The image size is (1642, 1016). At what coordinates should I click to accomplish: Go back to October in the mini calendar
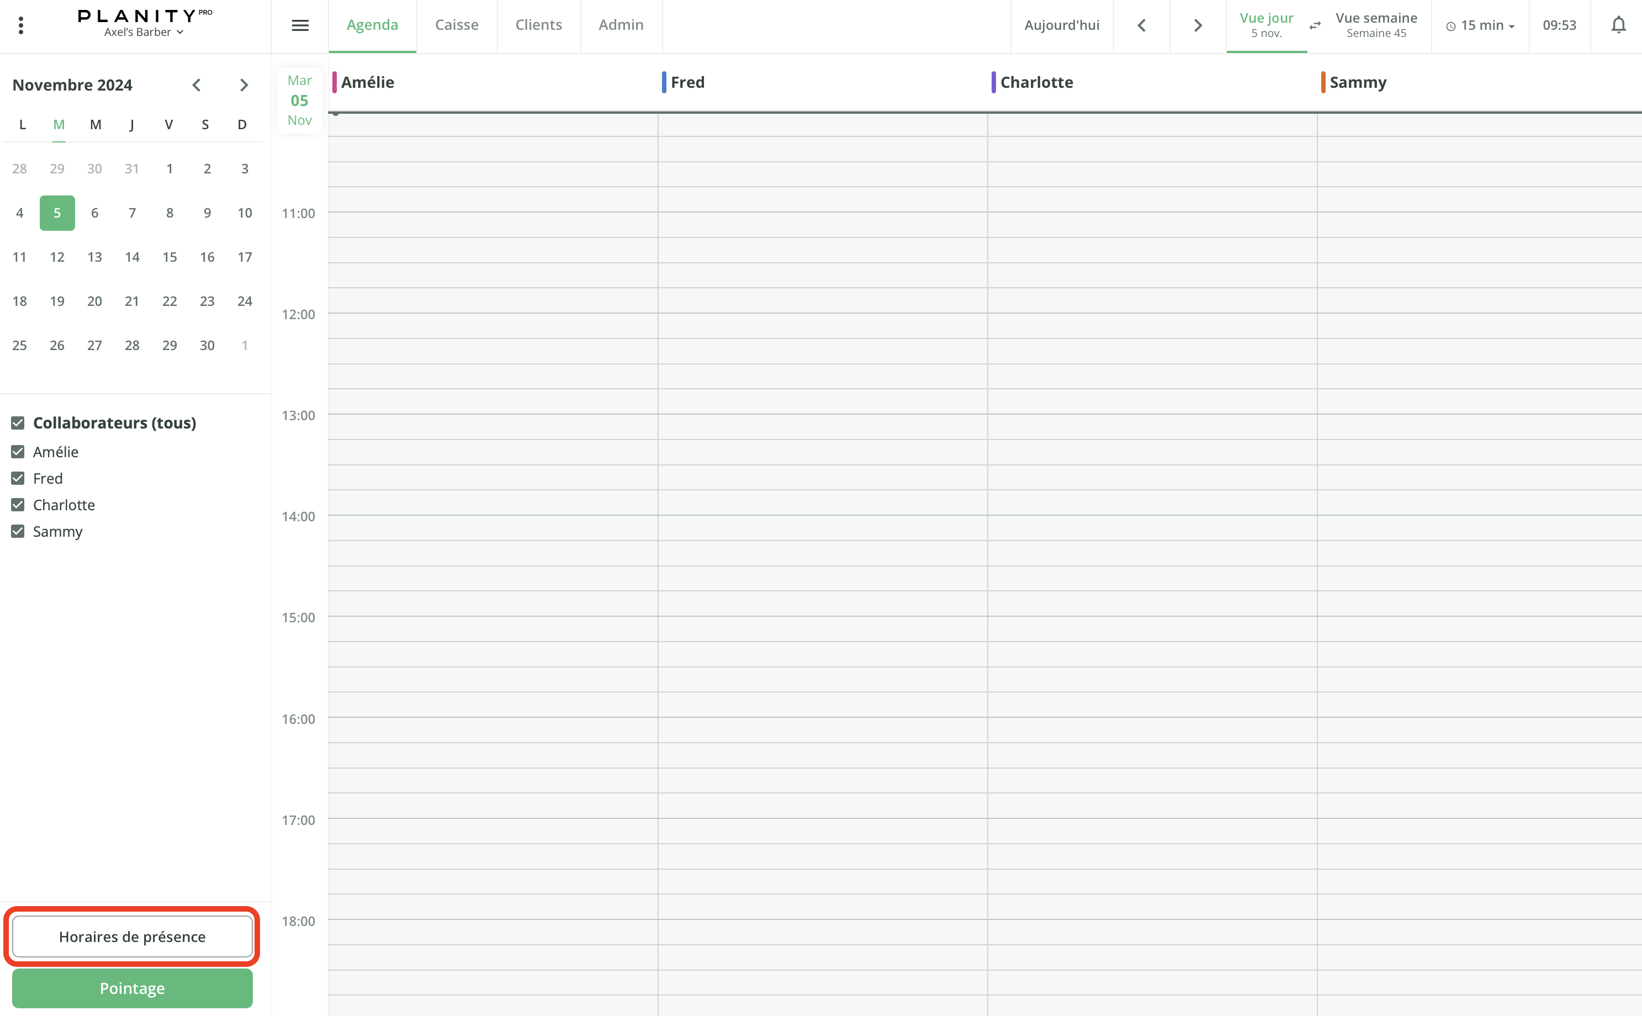coord(196,84)
